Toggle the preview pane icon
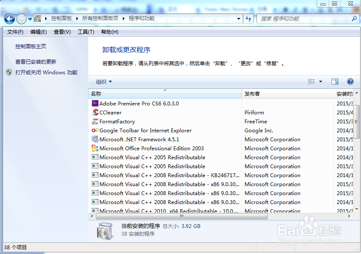The image size is (361, 254). click(x=335, y=81)
